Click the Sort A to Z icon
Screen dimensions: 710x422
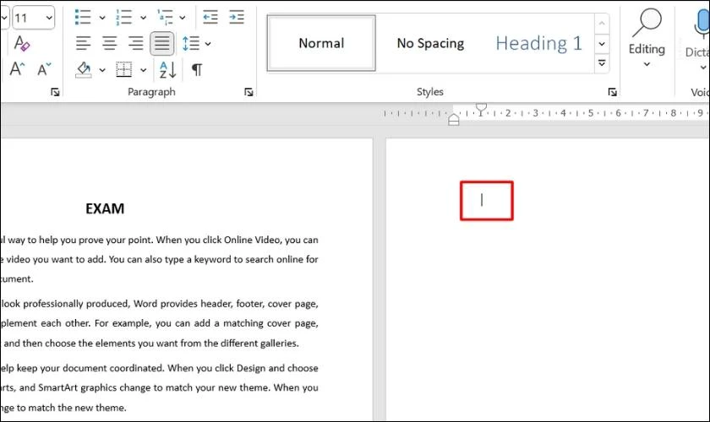(x=168, y=70)
